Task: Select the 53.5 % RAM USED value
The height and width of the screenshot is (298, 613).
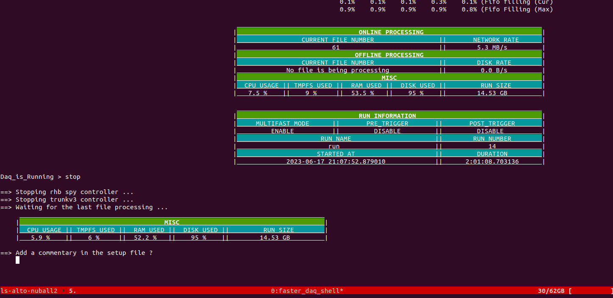Action: (362, 93)
